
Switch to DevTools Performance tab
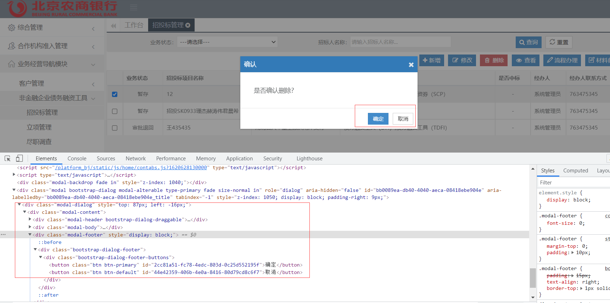[x=171, y=159]
